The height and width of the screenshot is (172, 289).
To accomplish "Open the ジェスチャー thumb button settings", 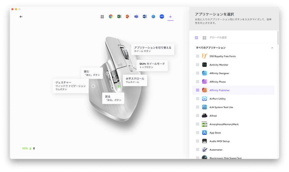I will tap(71, 86).
